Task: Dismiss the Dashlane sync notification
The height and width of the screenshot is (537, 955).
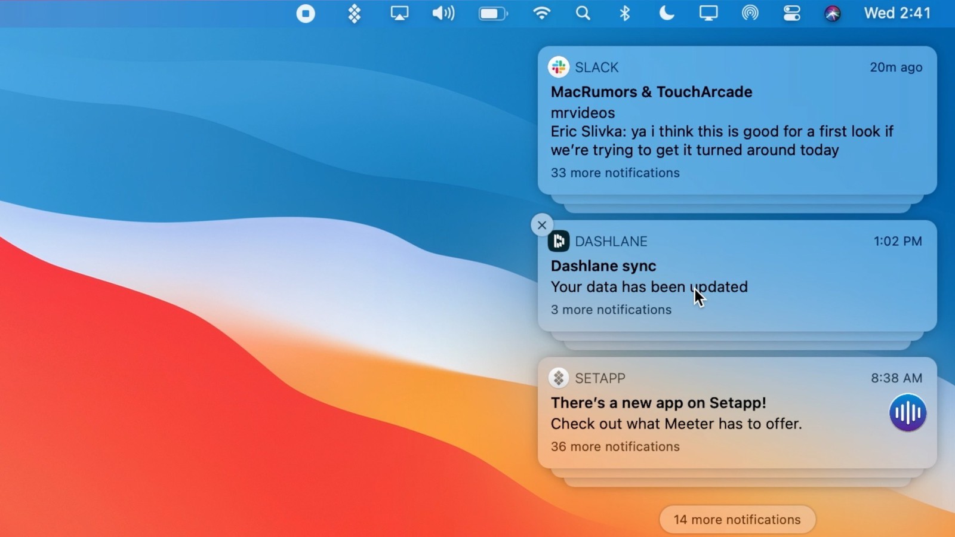Action: pyautogui.click(x=542, y=225)
